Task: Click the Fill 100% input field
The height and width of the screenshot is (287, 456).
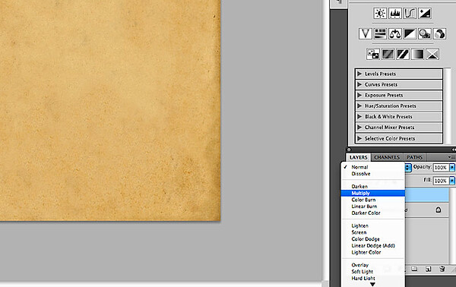Action: pos(441,181)
